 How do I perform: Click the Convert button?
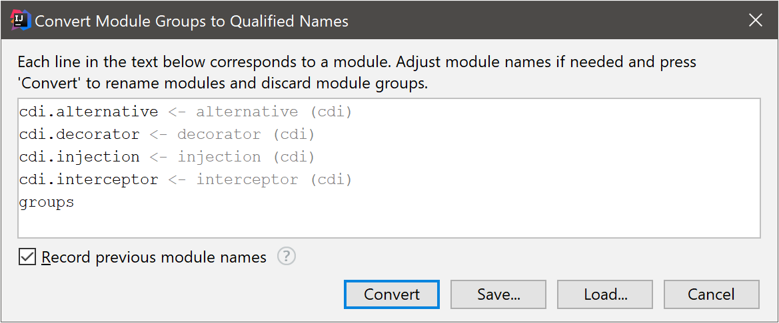(x=391, y=294)
